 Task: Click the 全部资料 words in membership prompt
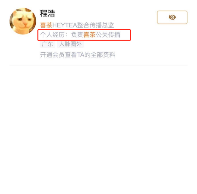[x=103, y=55]
